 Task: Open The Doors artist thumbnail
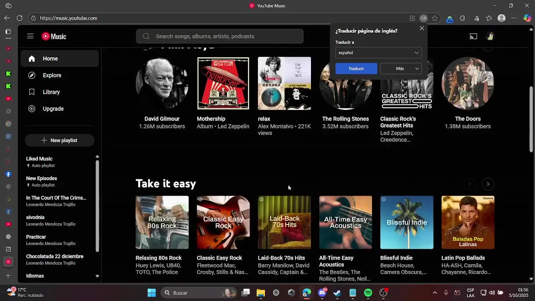[468, 84]
